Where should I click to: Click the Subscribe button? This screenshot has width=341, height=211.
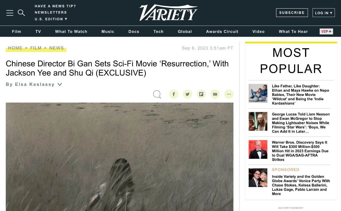292,13
